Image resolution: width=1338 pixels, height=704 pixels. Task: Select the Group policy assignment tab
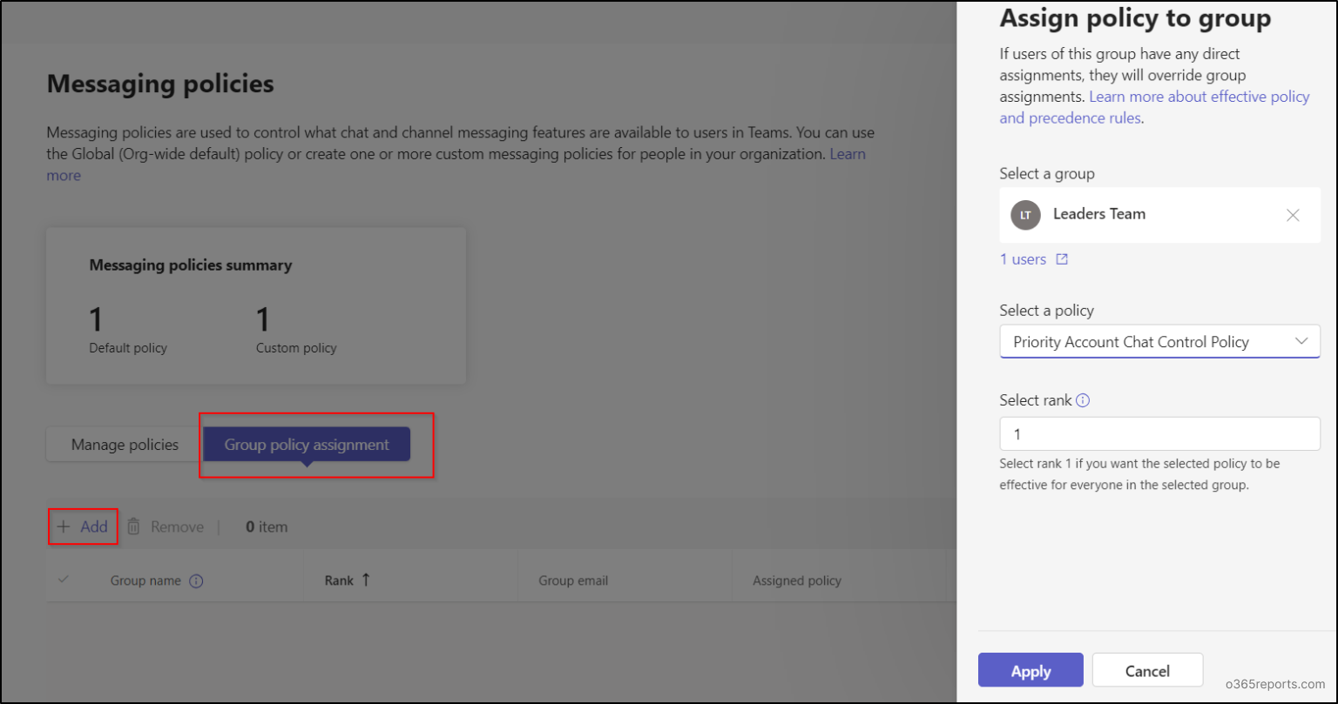click(x=307, y=445)
